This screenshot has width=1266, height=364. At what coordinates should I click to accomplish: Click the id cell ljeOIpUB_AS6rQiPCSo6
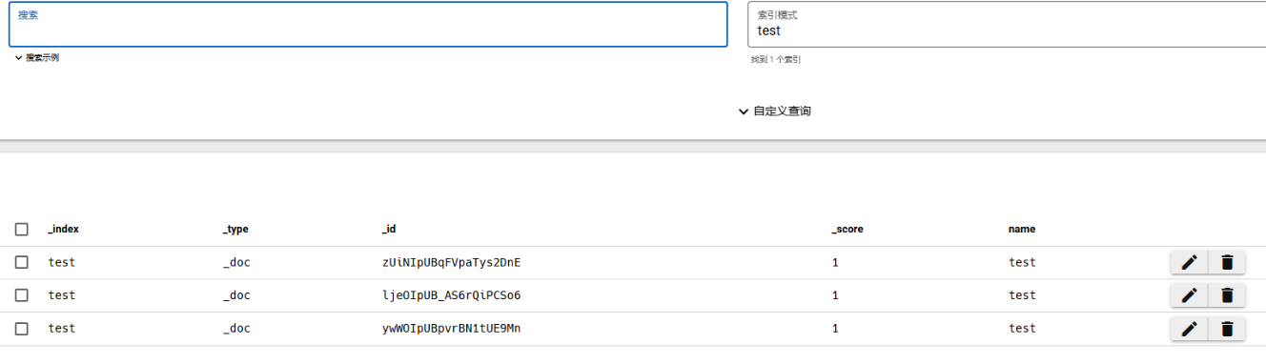pos(451,295)
